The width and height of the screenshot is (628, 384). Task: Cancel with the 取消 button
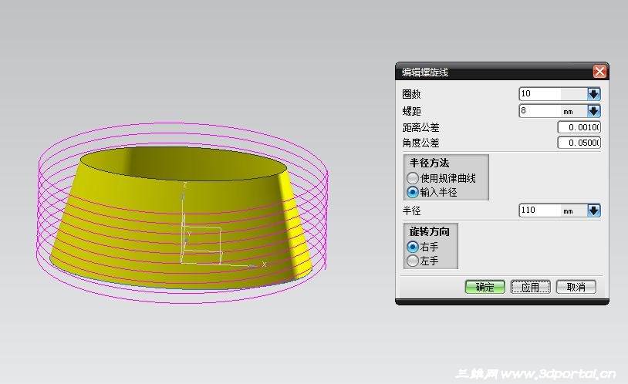pos(576,287)
